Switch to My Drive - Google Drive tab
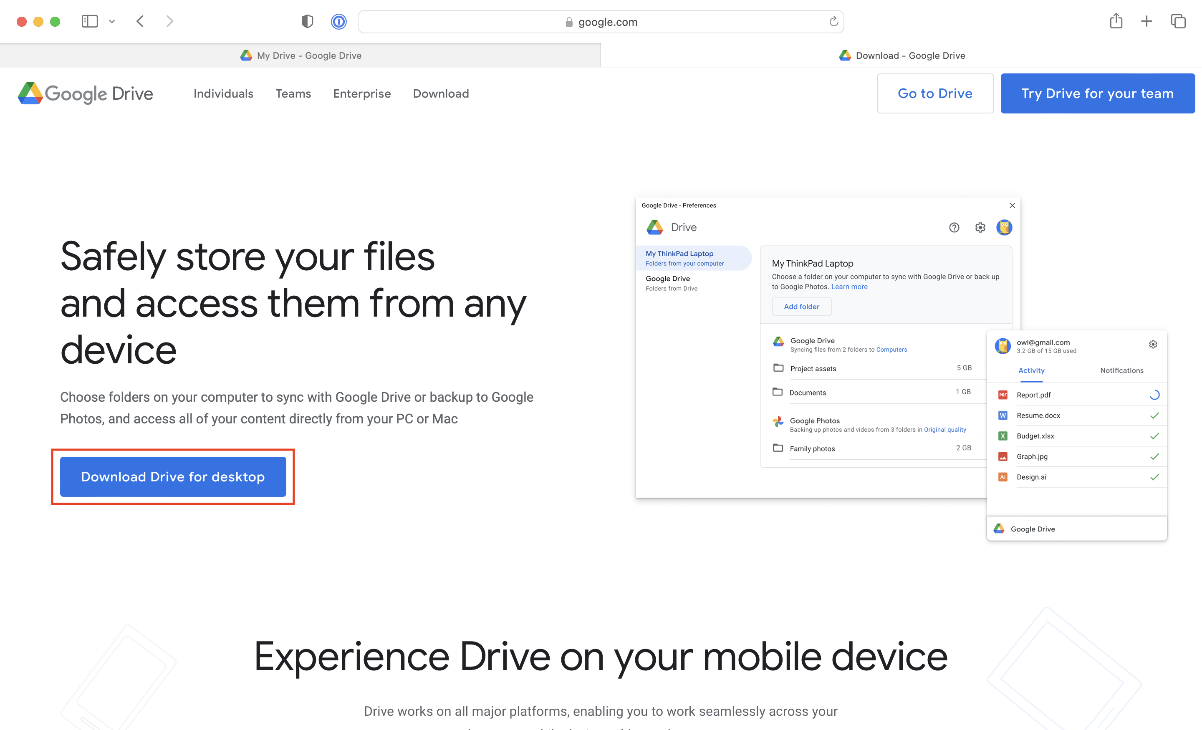 [300, 55]
